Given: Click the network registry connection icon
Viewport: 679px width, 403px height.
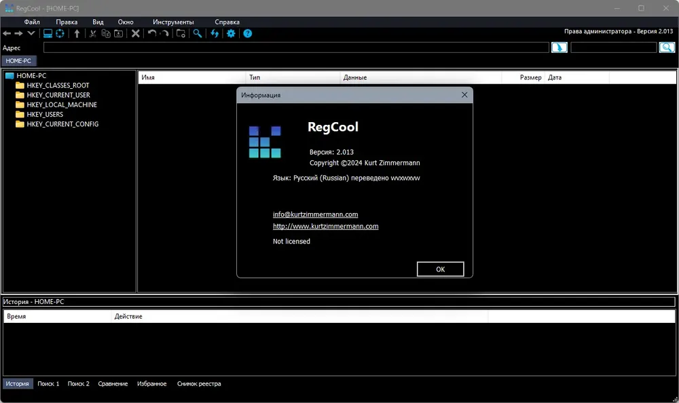Looking at the screenshot, I should point(60,33).
